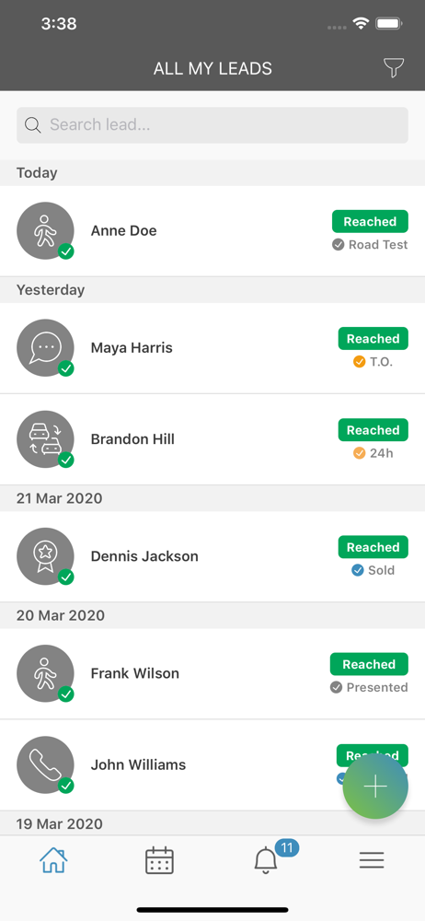Screen dimensions: 425x921
Task: Switch to the calendar tab
Action: pos(160,860)
